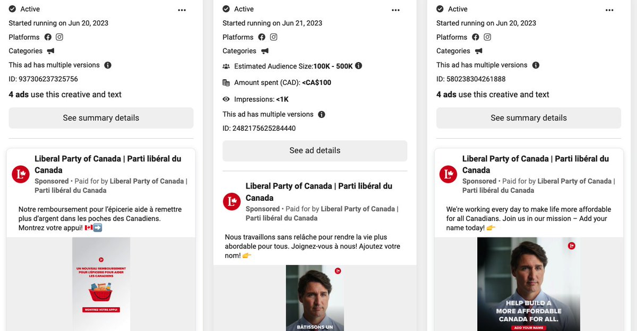The width and height of the screenshot is (637, 331).
Task: Click 'Nous travaillons sans relâche' ad text
Action: pyautogui.click(x=313, y=246)
